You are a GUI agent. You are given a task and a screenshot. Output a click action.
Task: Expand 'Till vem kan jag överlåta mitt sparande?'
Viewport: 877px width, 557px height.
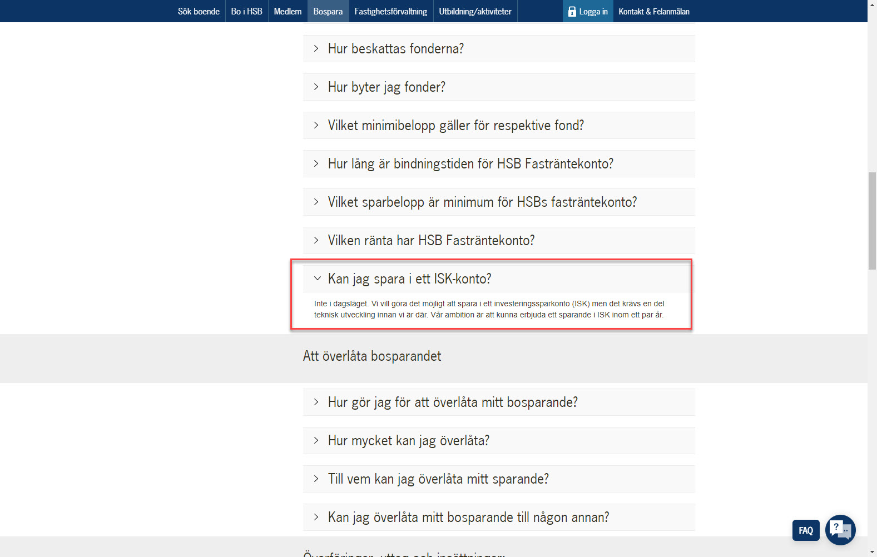pos(438,479)
